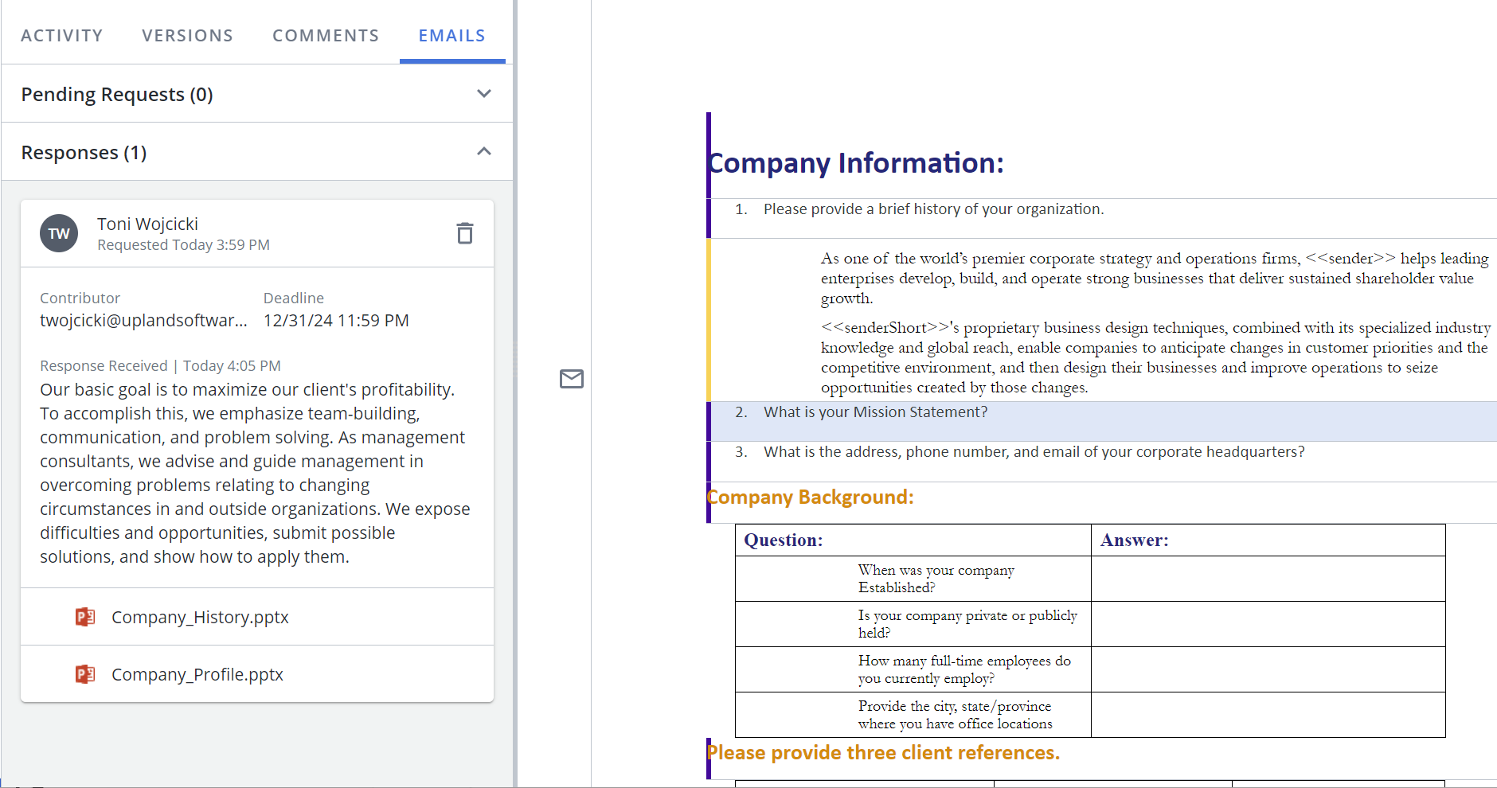Select question 1 about organization history

(933, 209)
